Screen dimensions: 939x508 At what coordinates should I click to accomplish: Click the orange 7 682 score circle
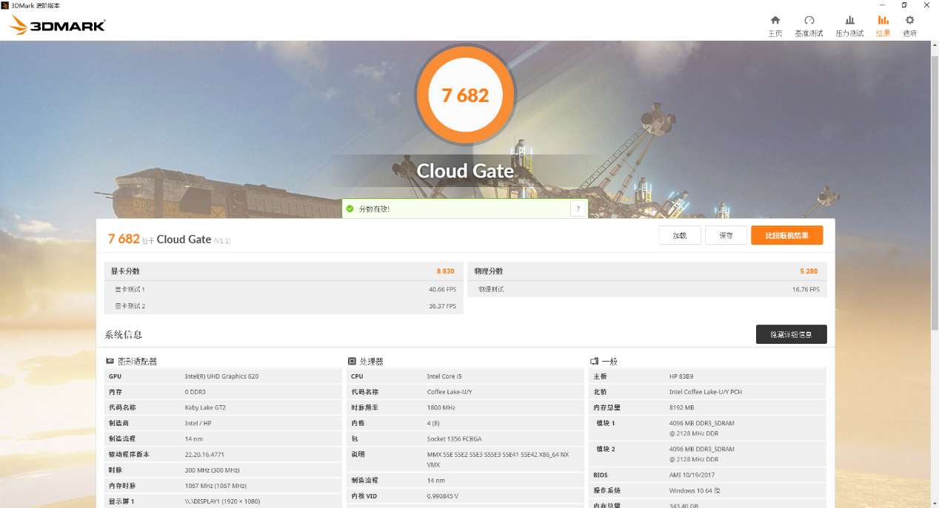(x=465, y=95)
